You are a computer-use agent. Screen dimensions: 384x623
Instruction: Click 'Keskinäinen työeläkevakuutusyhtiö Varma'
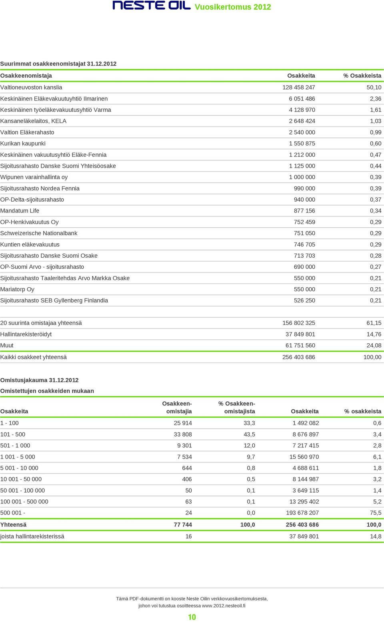tap(56, 110)
